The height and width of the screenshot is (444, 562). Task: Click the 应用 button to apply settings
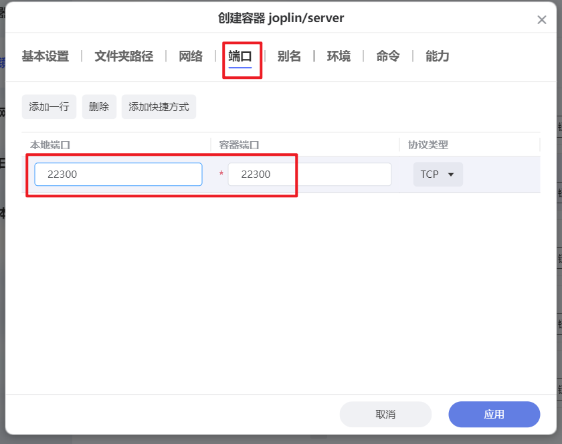(x=494, y=414)
